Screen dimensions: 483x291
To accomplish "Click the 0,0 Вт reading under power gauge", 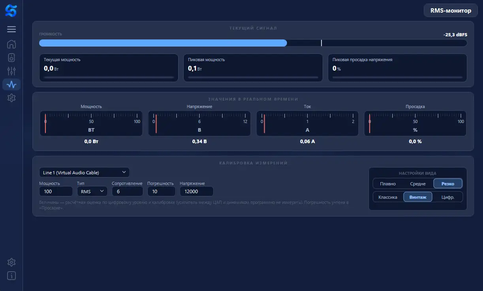I will (91, 141).
